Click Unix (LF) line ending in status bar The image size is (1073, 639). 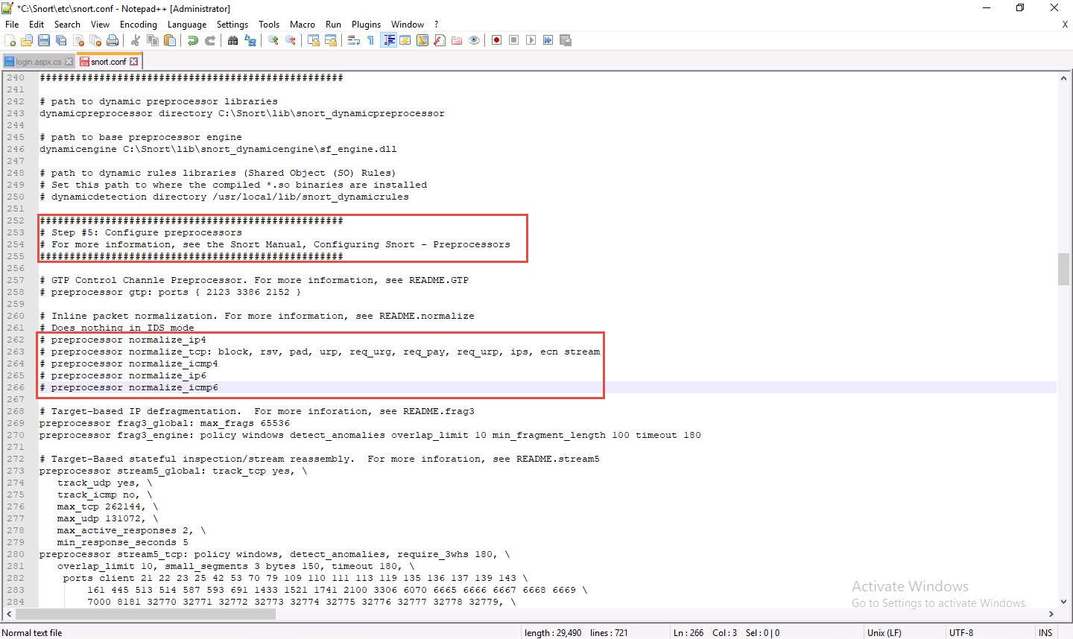[x=884, y=633]
